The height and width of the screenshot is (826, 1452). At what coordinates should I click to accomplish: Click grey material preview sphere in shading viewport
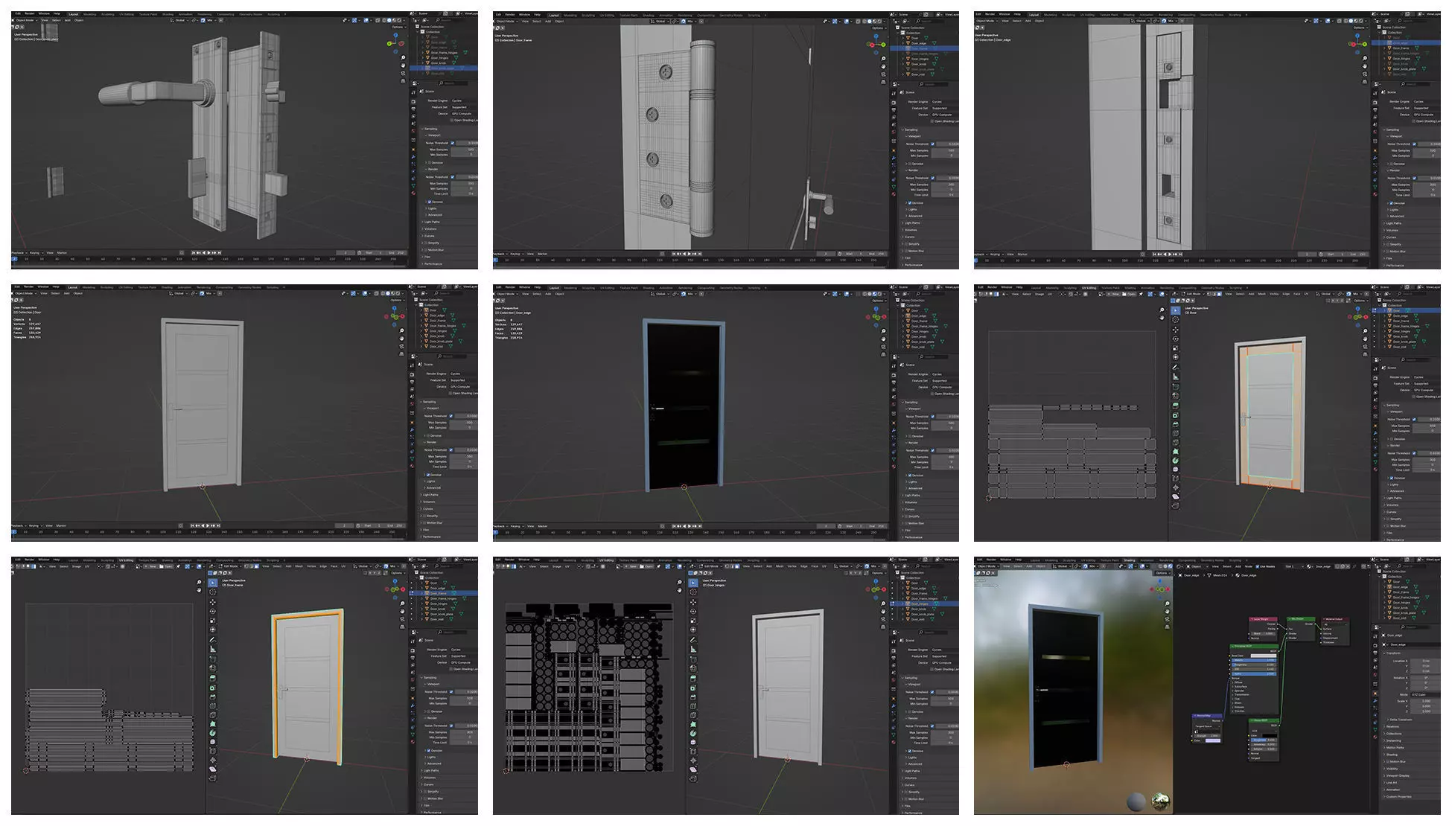(1136, 801)
